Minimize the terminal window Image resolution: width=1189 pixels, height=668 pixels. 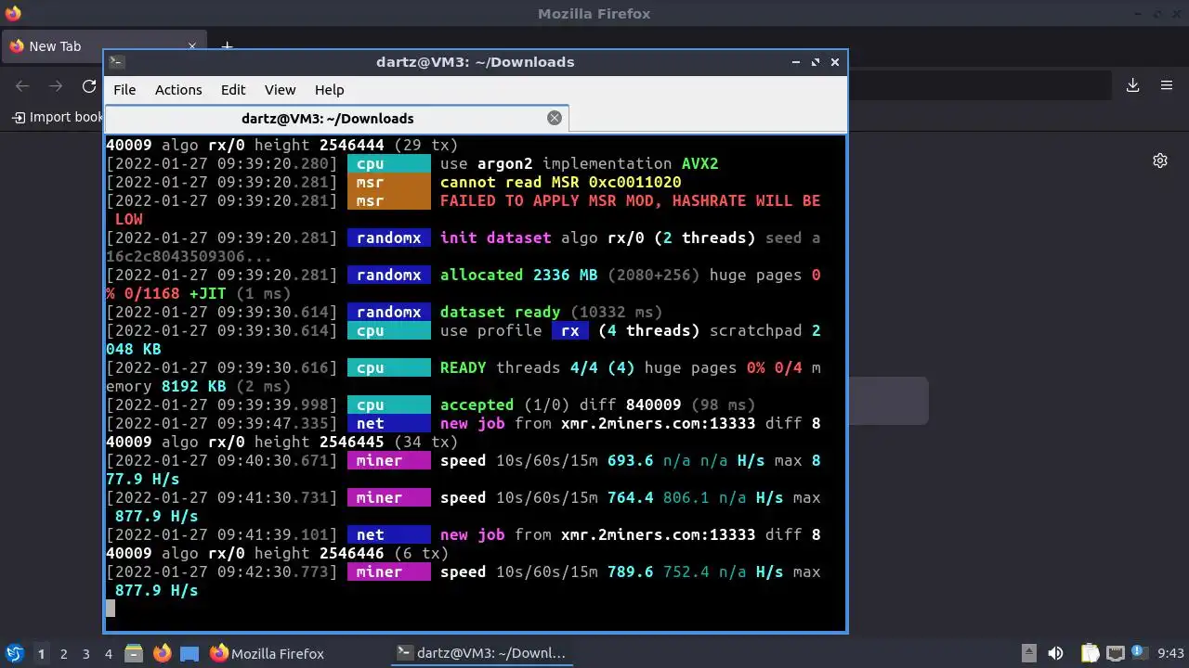coord(796,62)
